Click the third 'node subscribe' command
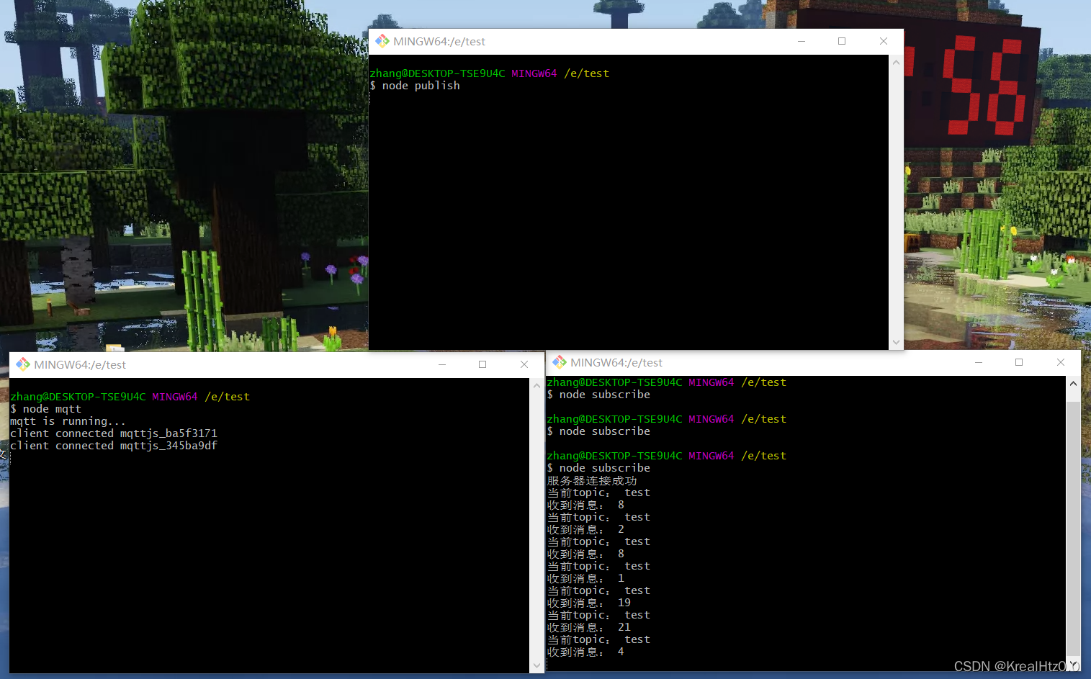Screen dimensions: 1091x679 (604, 468)
